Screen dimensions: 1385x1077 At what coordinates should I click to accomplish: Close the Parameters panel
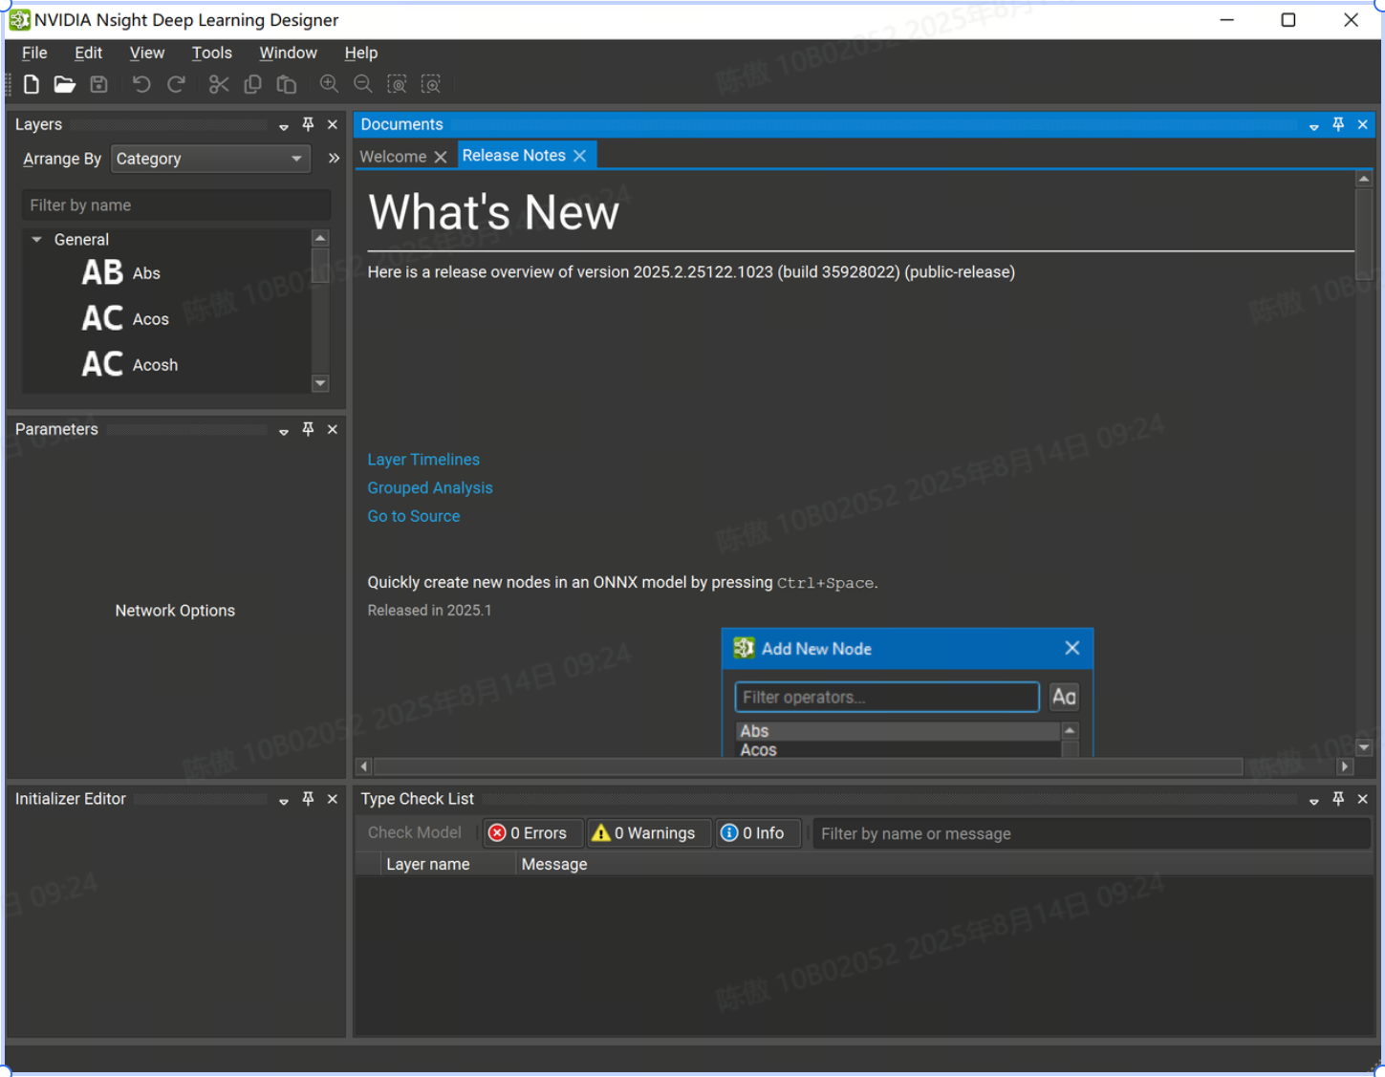tap(333, 429)
